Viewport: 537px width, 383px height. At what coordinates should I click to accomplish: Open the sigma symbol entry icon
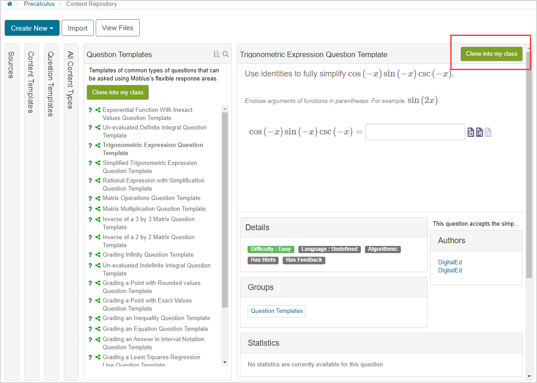coord(479,132)
